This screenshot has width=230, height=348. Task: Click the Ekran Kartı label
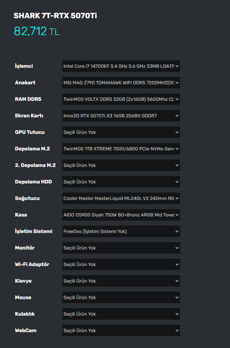tap(29, 116)
